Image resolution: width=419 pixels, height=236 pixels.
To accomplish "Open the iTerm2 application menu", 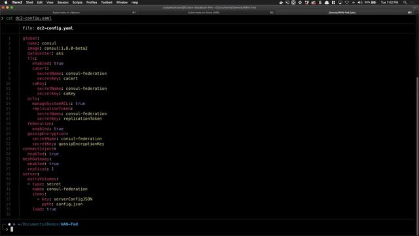I will pos(17,3).
